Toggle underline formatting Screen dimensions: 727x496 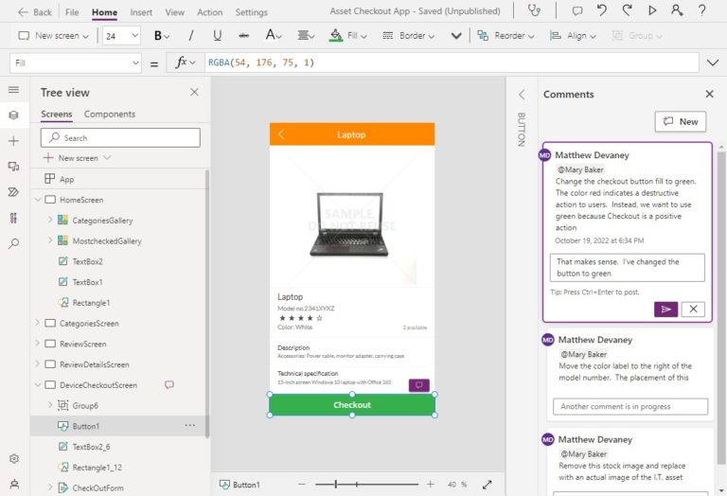click(217, 36)
